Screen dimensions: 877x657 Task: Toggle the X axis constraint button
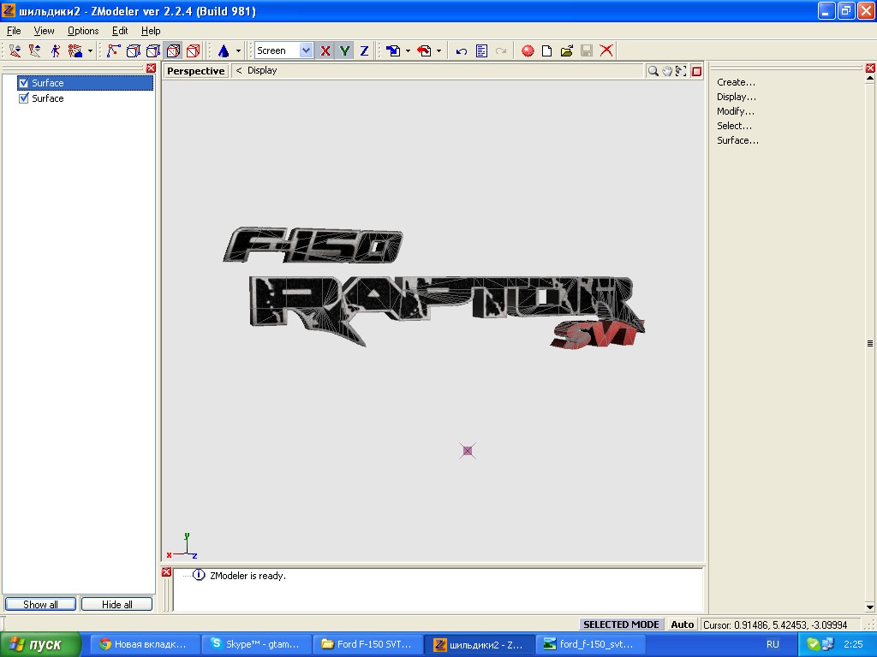(325, 51)
